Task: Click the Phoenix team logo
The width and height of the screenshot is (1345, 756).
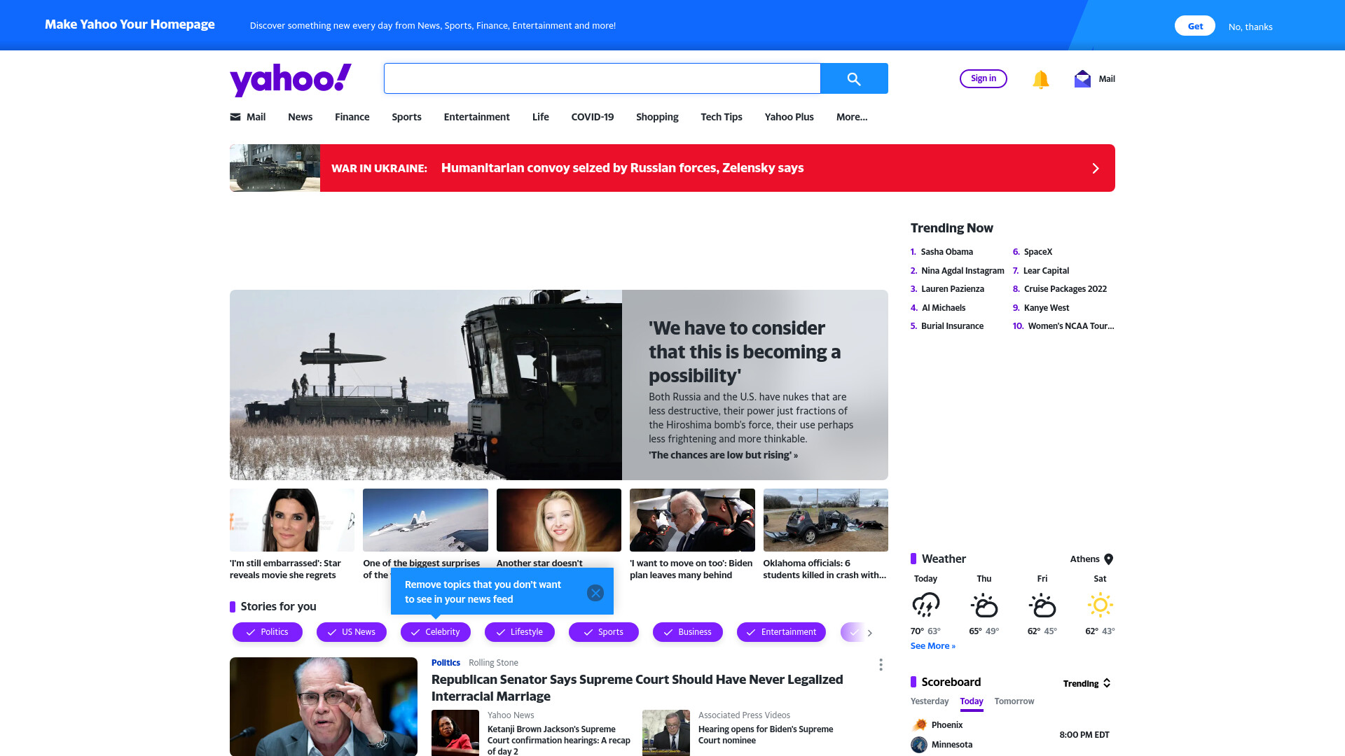Action: click(x=919, y=725)
